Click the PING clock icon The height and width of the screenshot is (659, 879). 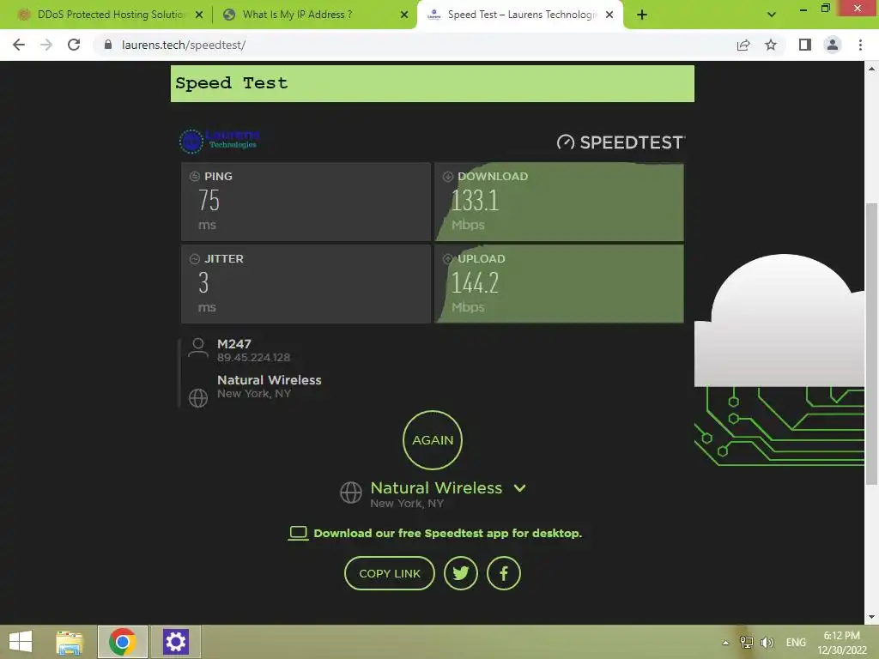pos(195,177)
